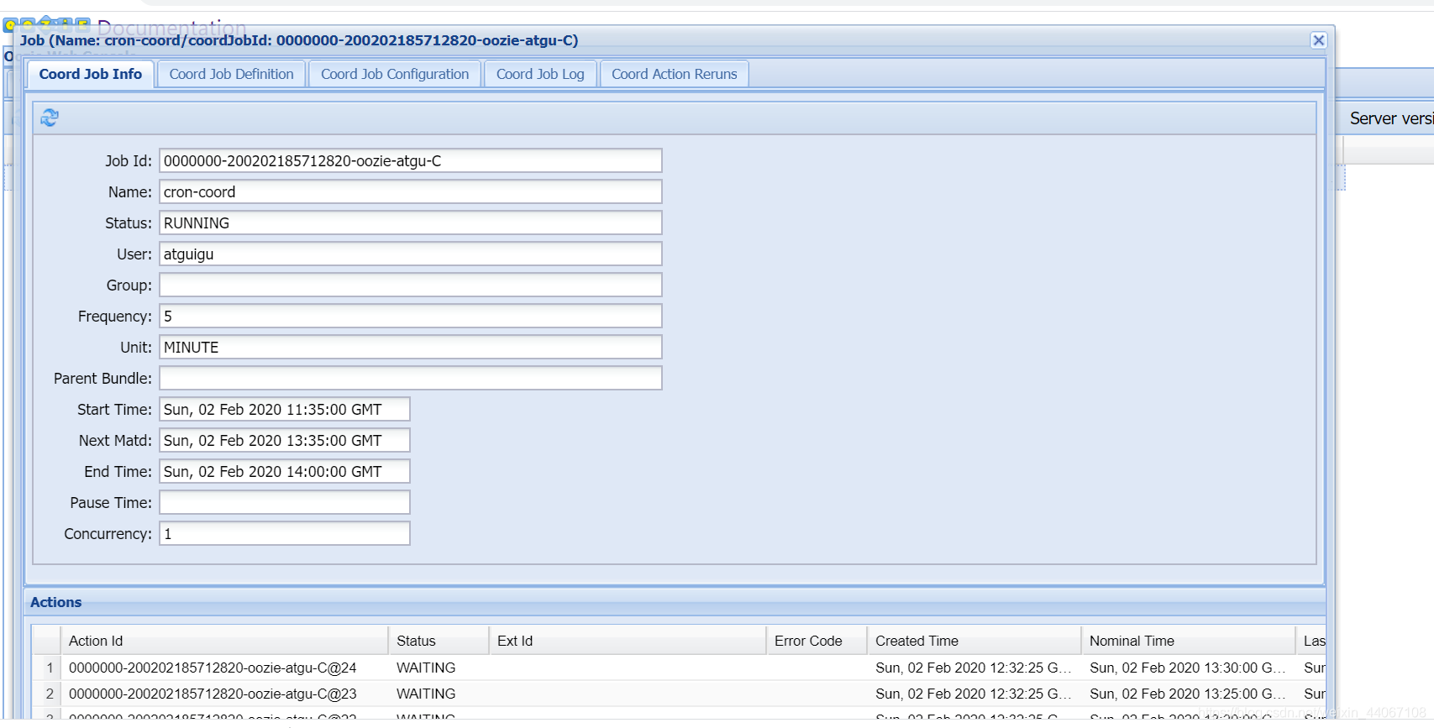Click the Concurrency field showing 1
1434x728 pixels.
[285, 533]
